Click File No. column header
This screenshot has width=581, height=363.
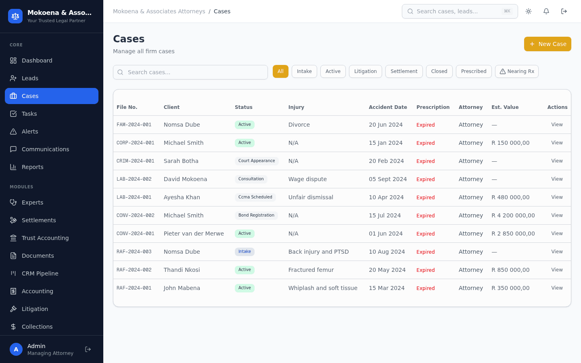127,107
